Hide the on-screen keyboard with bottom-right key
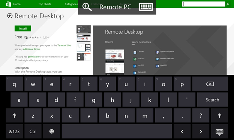234x140 pixels. [219, 131]
